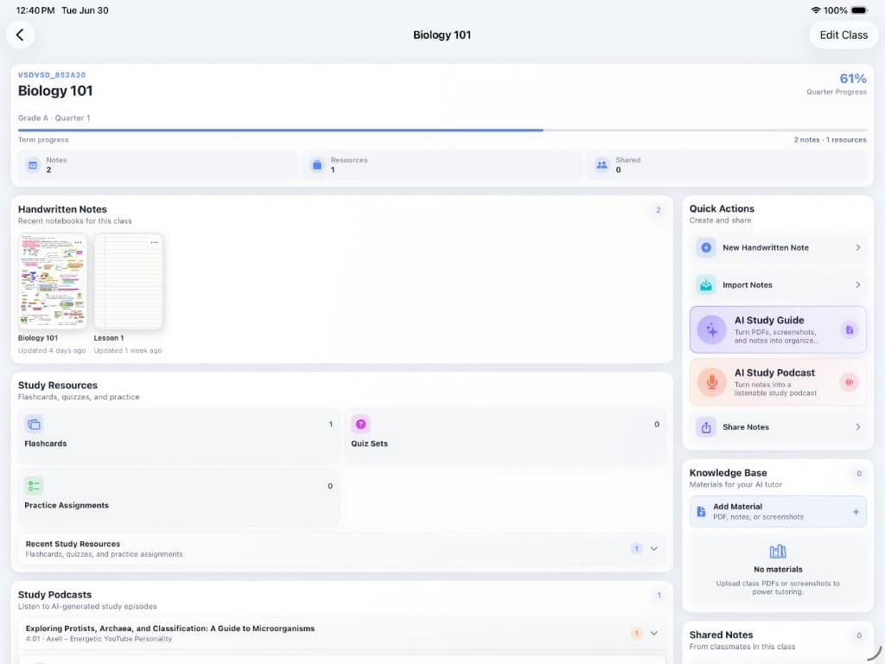The height and width of the screenshot is (664, 885).
Task: Click the Term progress bar
Action: coord(442,131)
